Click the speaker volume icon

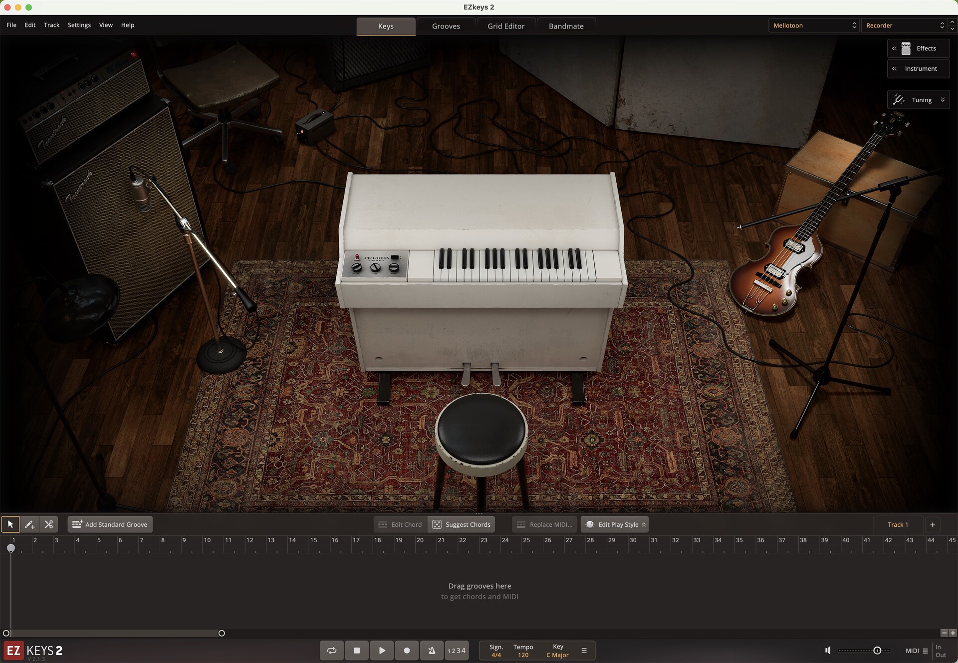(x=828, y=651)
